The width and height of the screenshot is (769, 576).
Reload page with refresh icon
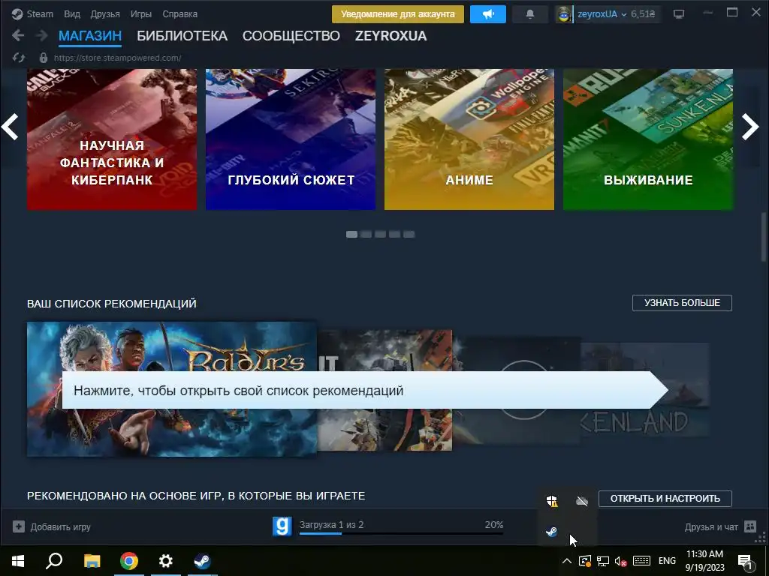(x=19, y=58)
